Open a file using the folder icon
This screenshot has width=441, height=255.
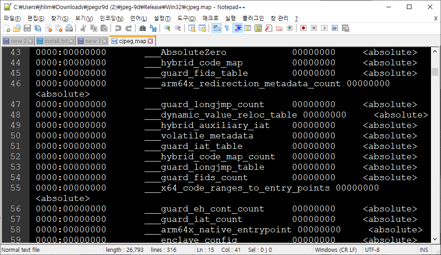17,29
